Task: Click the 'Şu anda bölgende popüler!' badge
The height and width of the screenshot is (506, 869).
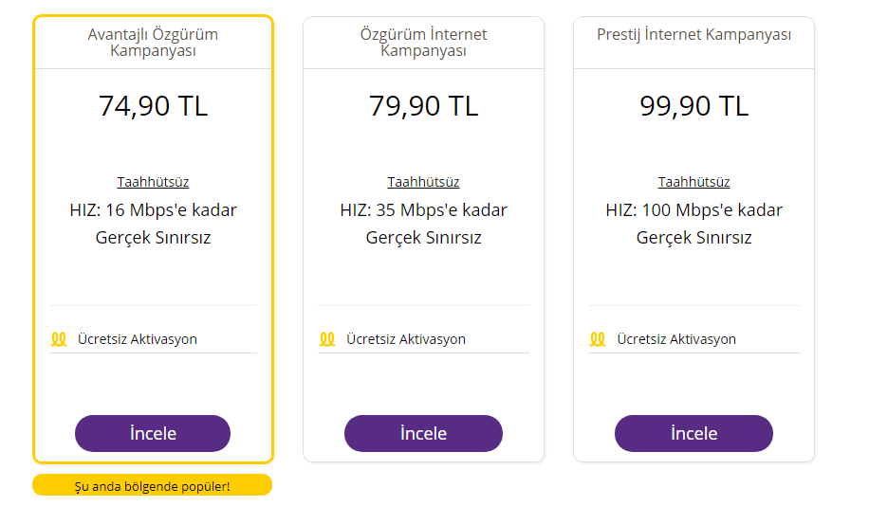Action: click(153, 486)
